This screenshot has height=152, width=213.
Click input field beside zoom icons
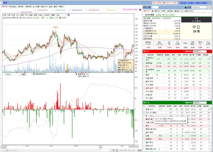(105, 150)
